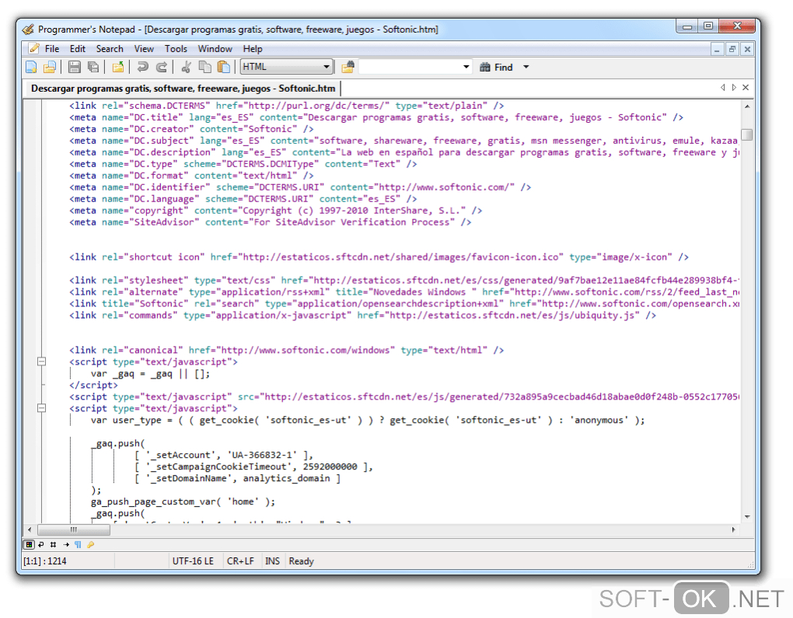This screenshot has height=618, width=793.
Task: Cut selection with the scissors icon
Action: (187, 68)
